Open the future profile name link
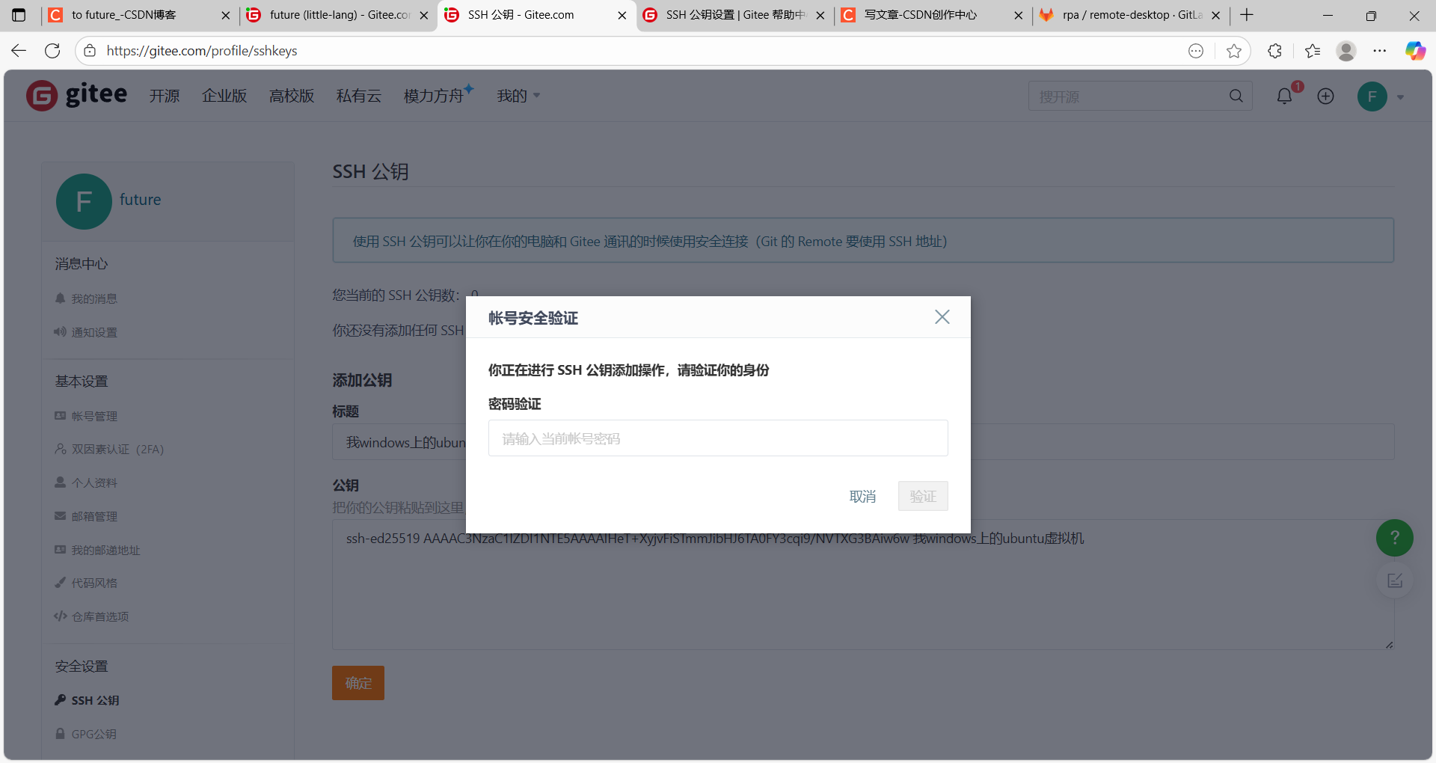The height and width of the screenshot is (763, 1436). click(x=140, y=200)
